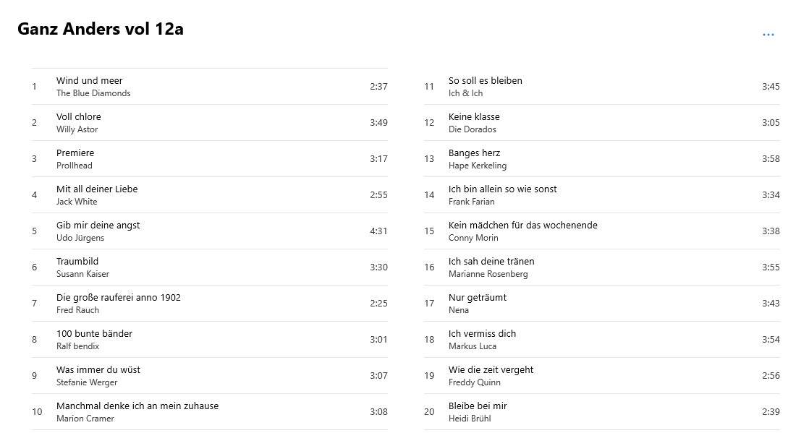The width and height of the screenshot is (809, 433).
Task: Select track Voll chlore by Willy Astor
Action: click(209, 123)
